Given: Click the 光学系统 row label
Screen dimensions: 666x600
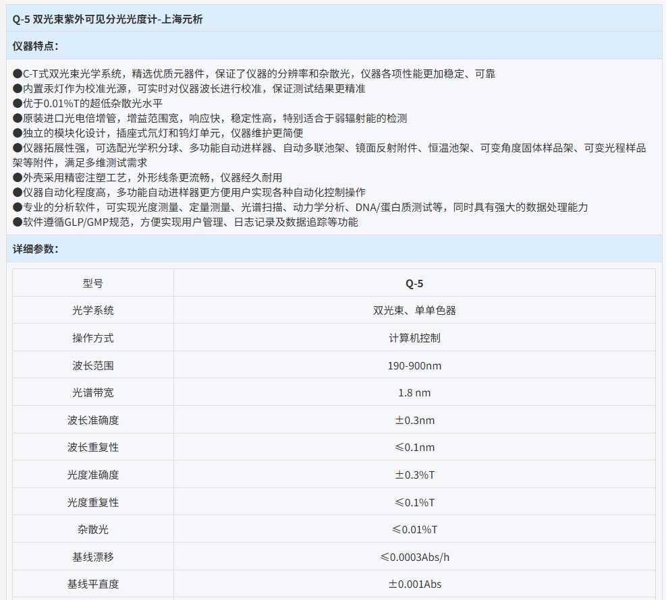Looking at the screenshot, I should [93, 310].
